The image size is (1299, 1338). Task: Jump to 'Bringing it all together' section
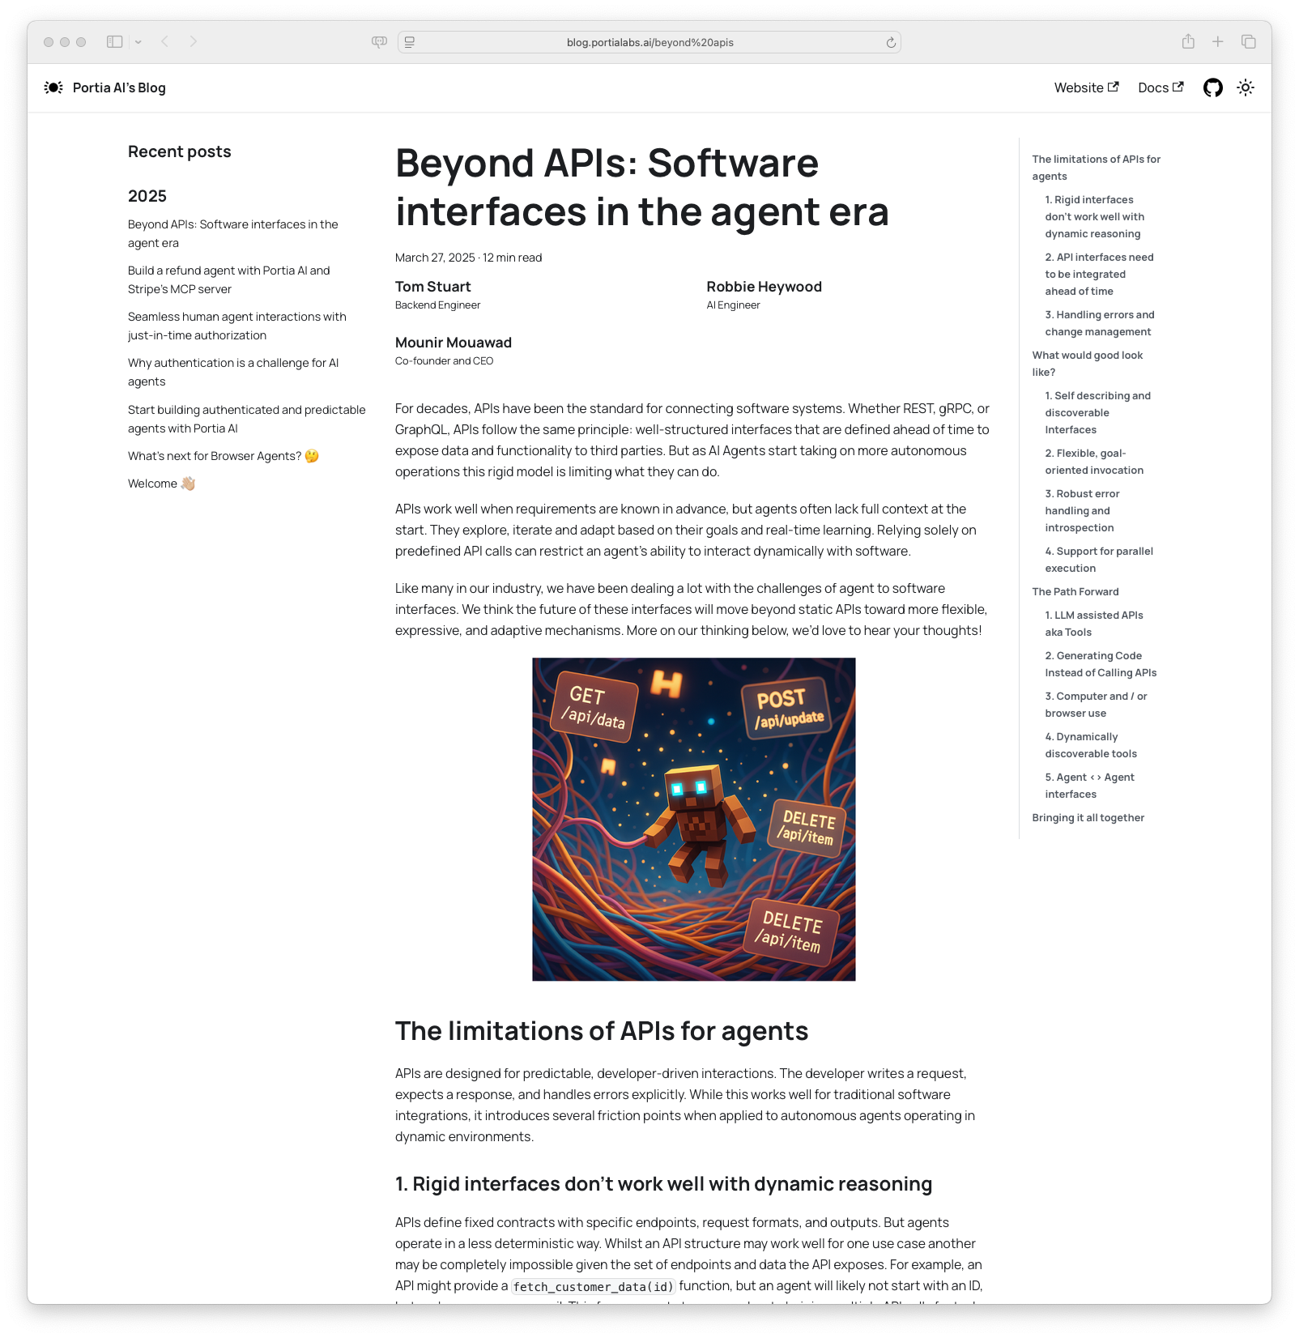[x=1088, y=817]
